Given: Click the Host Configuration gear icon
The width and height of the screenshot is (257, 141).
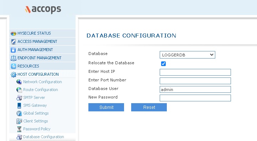Looking at the screenshot, I should click(x=14, y=75).
